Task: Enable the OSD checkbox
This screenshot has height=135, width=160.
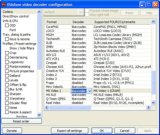Action: tap(7, 25)
